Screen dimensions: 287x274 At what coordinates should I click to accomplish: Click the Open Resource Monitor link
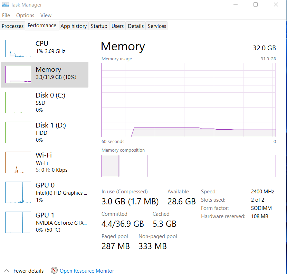[87, 271]
